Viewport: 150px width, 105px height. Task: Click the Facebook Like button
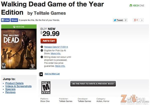point(5,20)
